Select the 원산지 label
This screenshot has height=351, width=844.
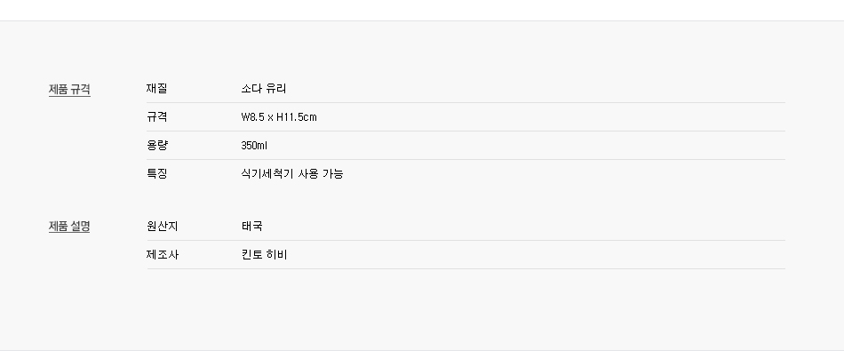[162, 226]
